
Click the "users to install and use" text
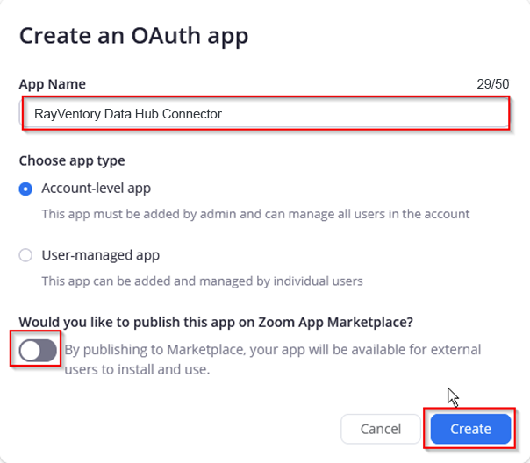point(135,369)
